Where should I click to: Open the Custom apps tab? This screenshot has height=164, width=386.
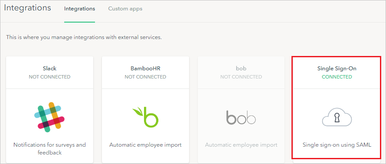125,9
